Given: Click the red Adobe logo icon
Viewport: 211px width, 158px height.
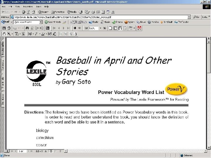Looking at the screenshot, I should [139, 28].
